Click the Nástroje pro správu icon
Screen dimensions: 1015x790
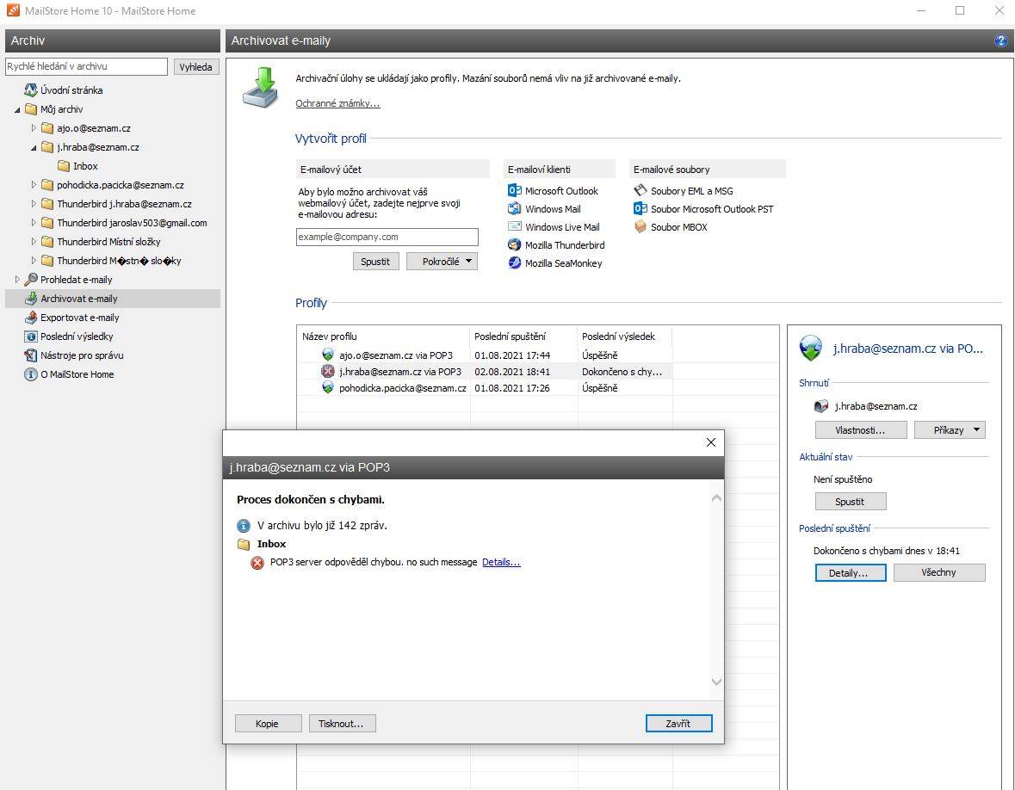tap(30, 355)
